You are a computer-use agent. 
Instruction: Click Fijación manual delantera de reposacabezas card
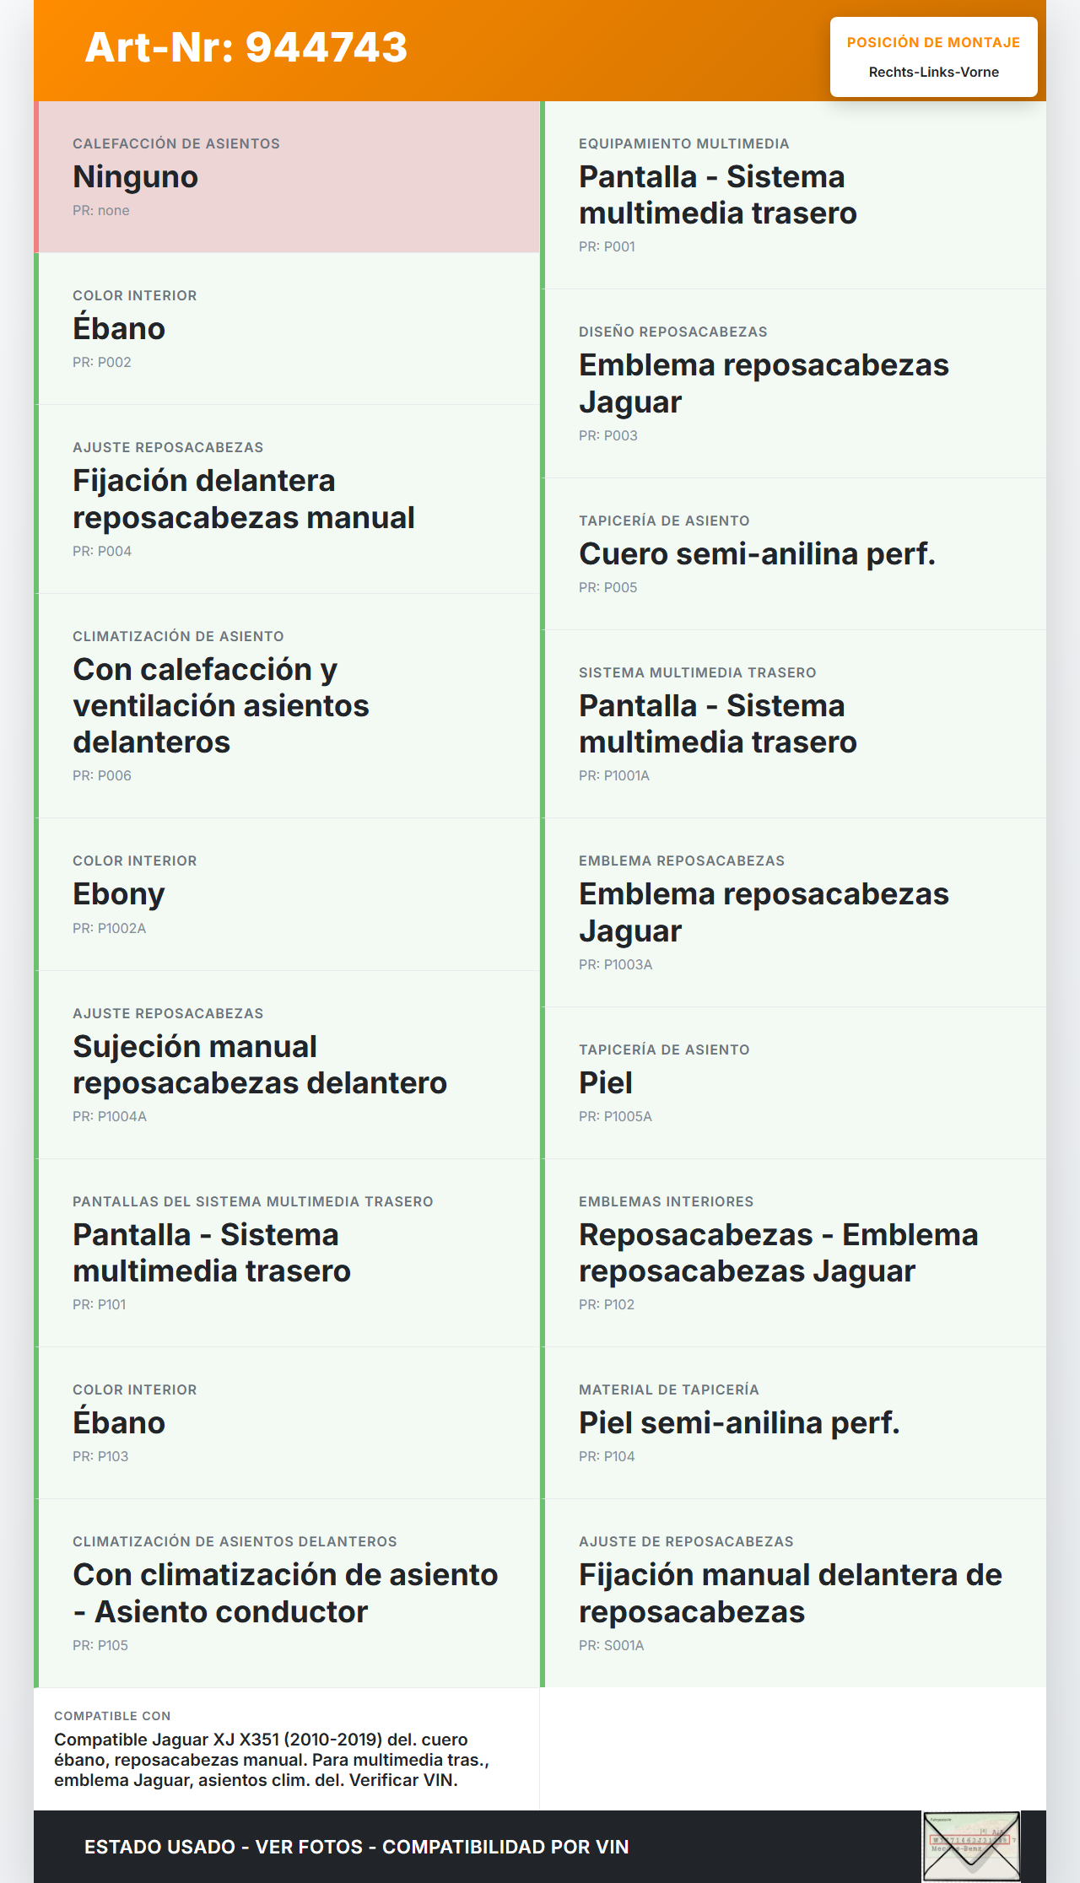pyautogui.click(x=794, y=1593)
